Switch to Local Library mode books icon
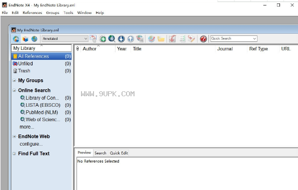The image size is (298, 190). pyautogui.click(x=25, y=39)
